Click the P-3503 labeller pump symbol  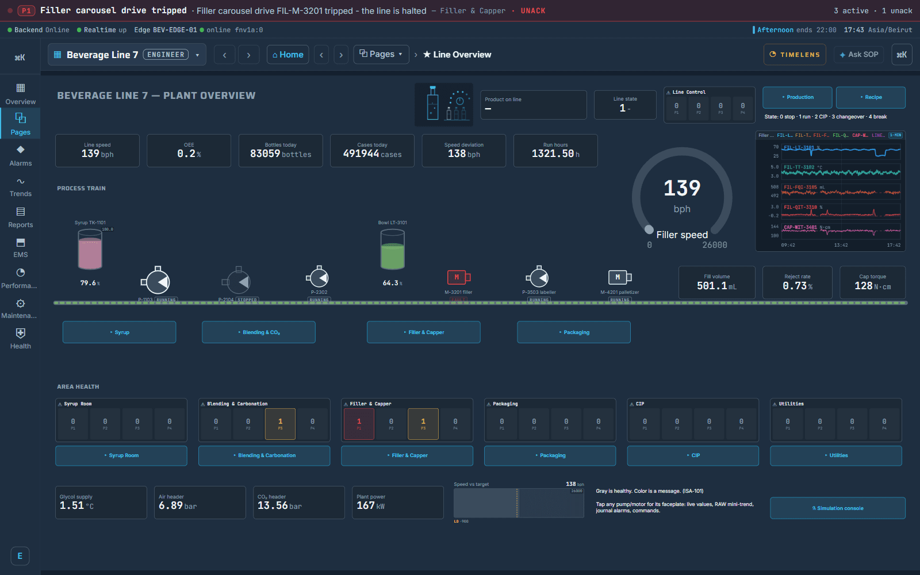538,278
